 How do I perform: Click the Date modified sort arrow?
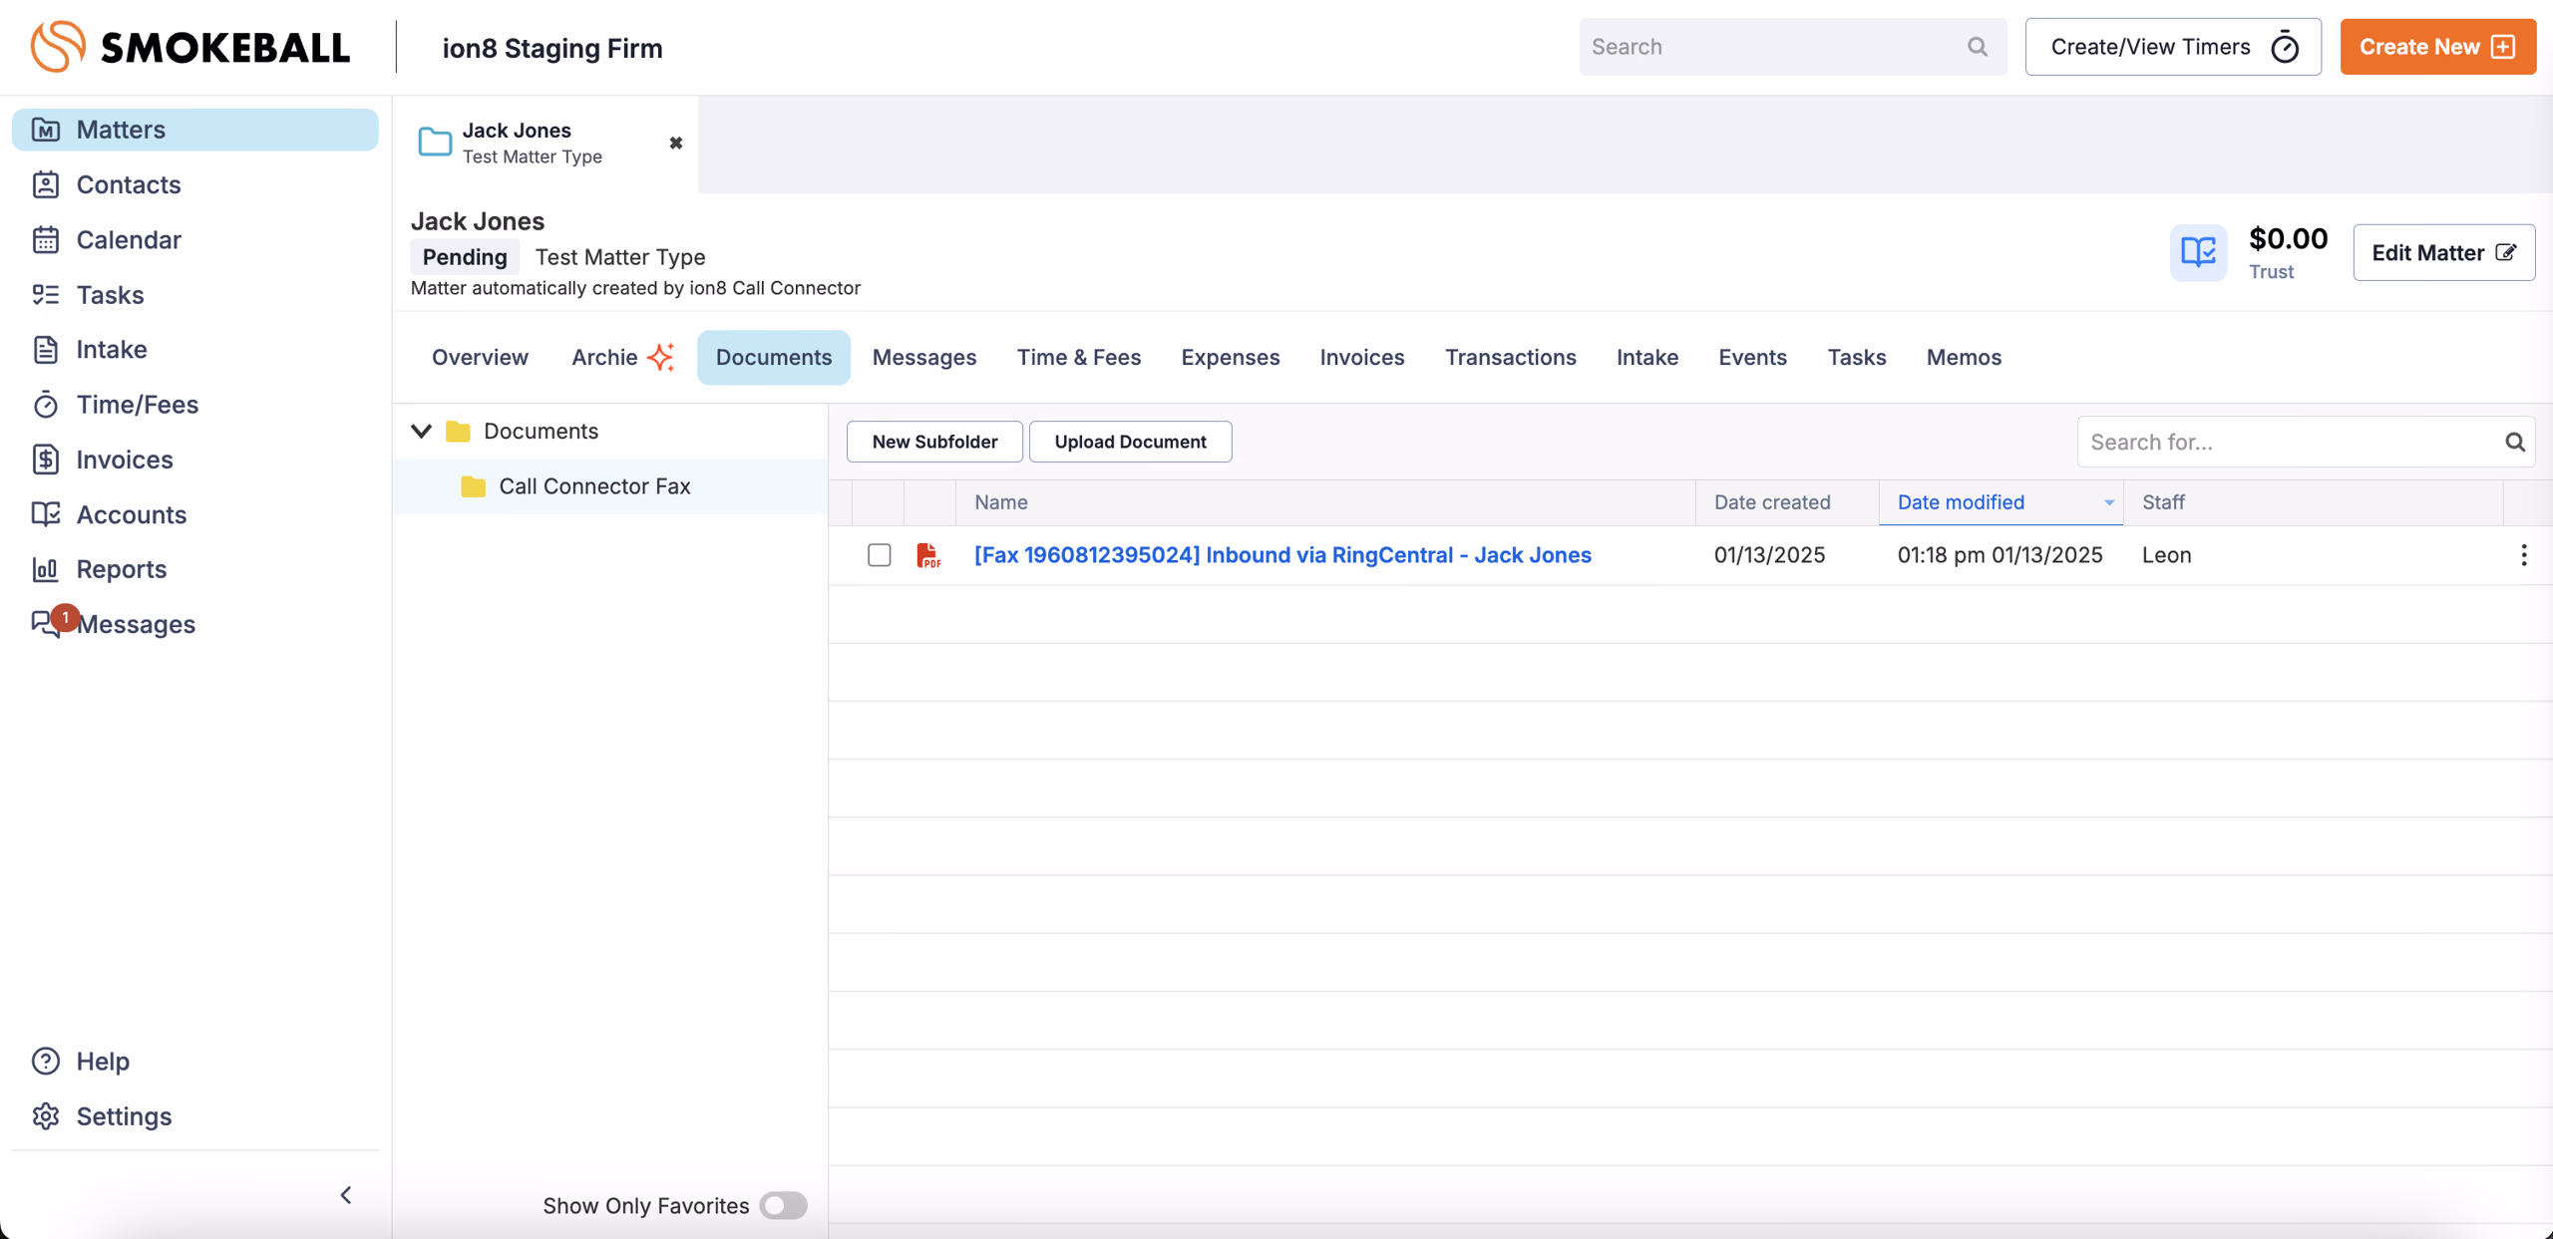(2108, 503)
